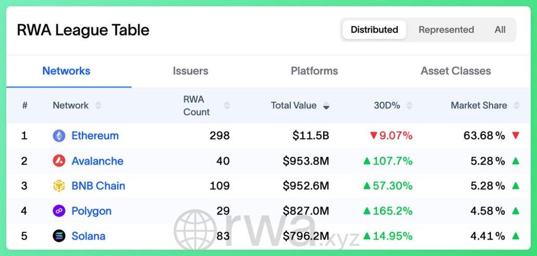Image resolution: width=537 pixels, height=256 pixels.
Task: Open the Avalanche network link
Action: coord(97,161)
